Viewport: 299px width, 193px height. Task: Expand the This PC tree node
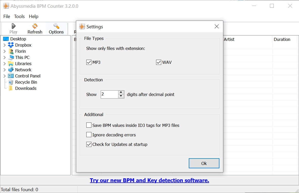[4, 57]
